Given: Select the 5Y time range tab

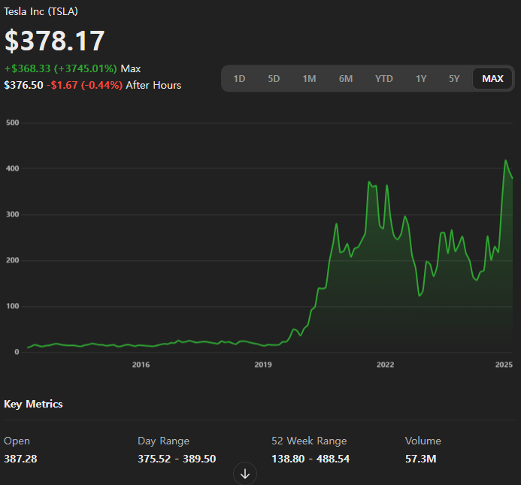Looking at the screenshot, I should [x=454, y=79].
